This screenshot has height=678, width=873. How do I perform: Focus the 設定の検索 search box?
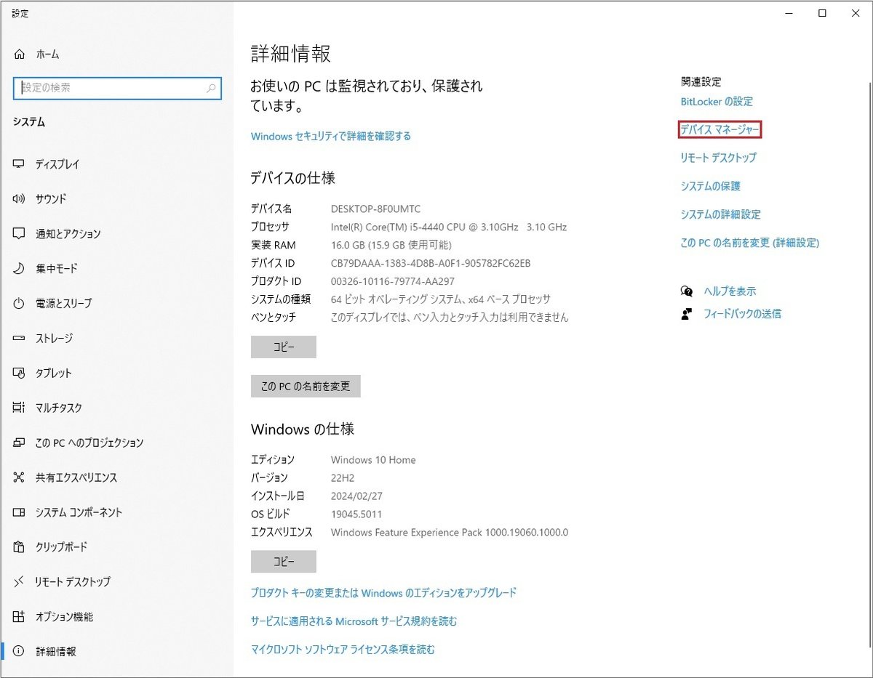point(117,88)
